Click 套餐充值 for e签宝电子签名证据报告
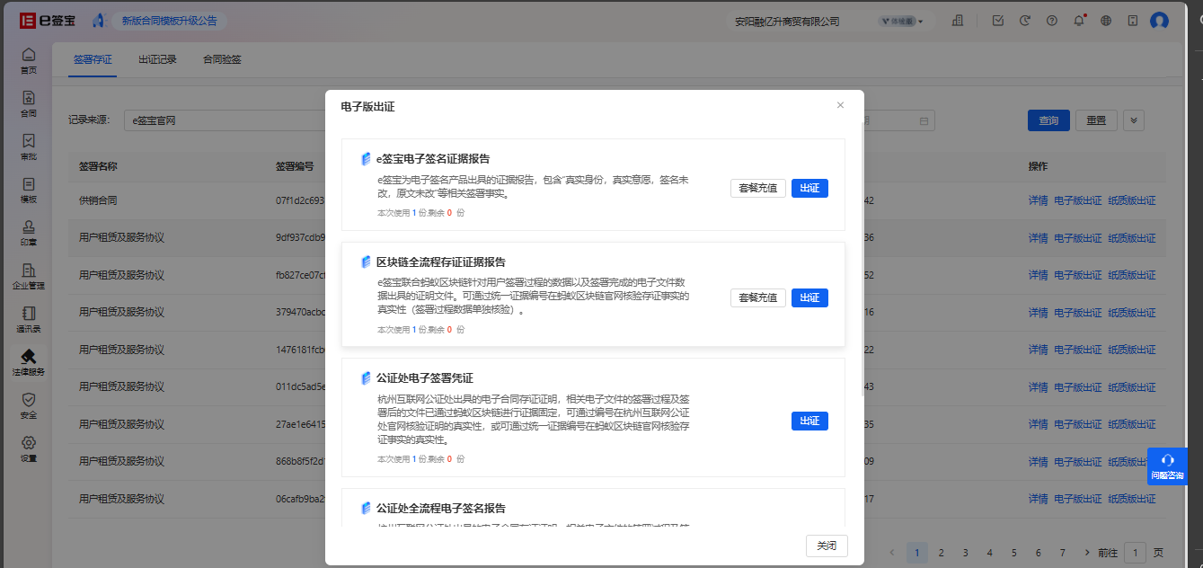 tap(758, 188)
